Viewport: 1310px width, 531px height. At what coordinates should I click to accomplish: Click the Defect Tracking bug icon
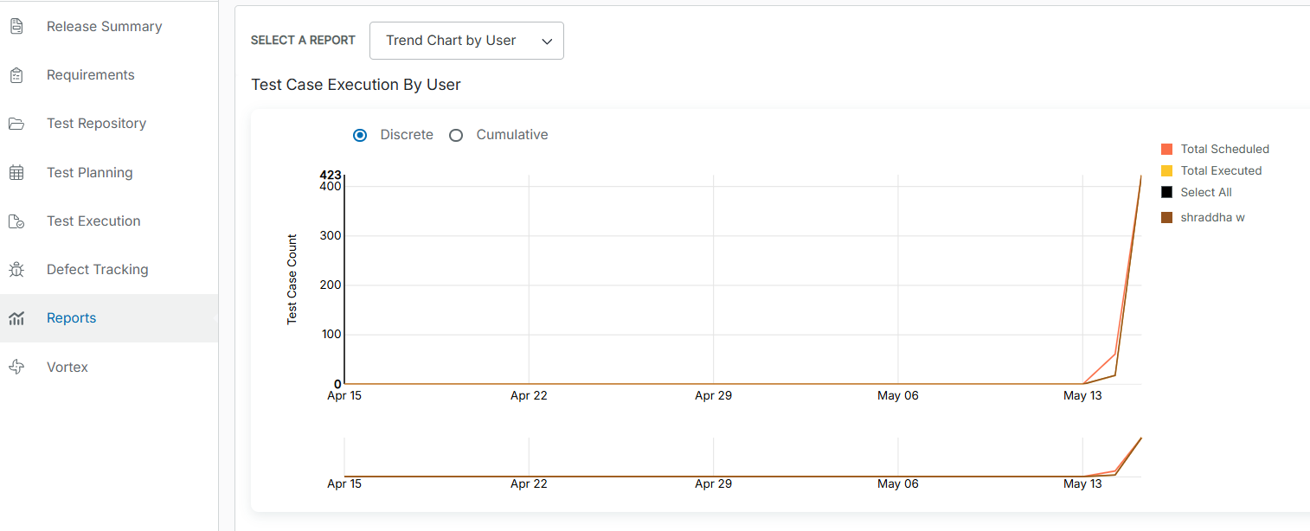(x=16, y=270)
